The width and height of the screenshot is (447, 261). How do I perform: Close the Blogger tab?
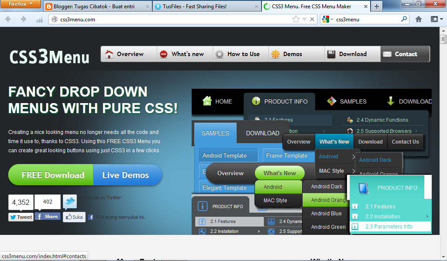(148, 6)
